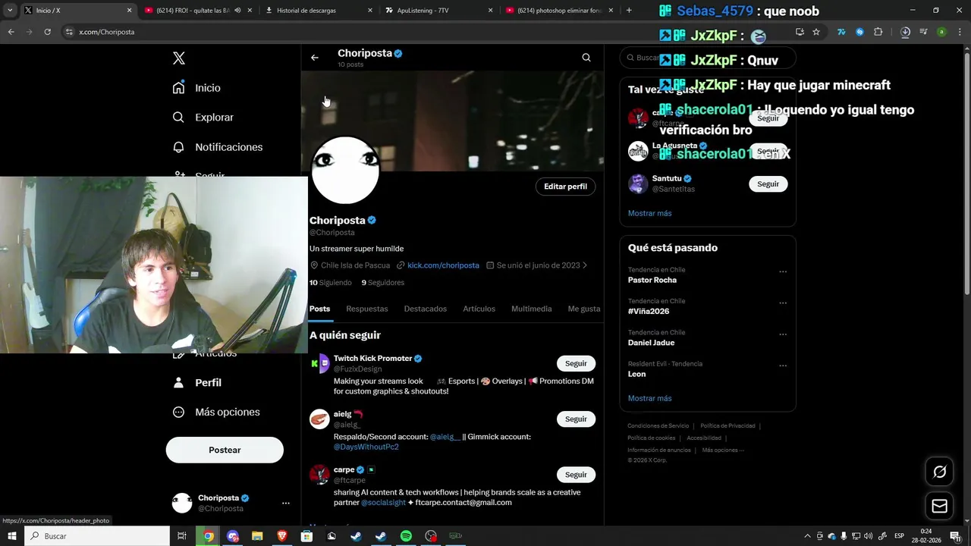Open Notificaciones in the sidebar
This screenshot has width=971, height=546.
217,147
